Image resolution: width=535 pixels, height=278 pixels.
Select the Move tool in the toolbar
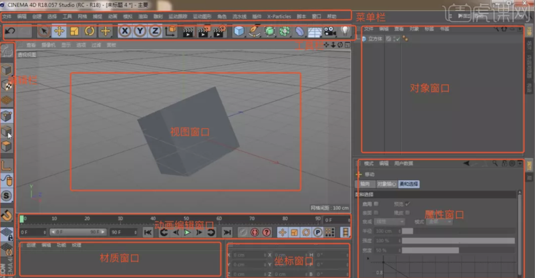click(59, 31)
